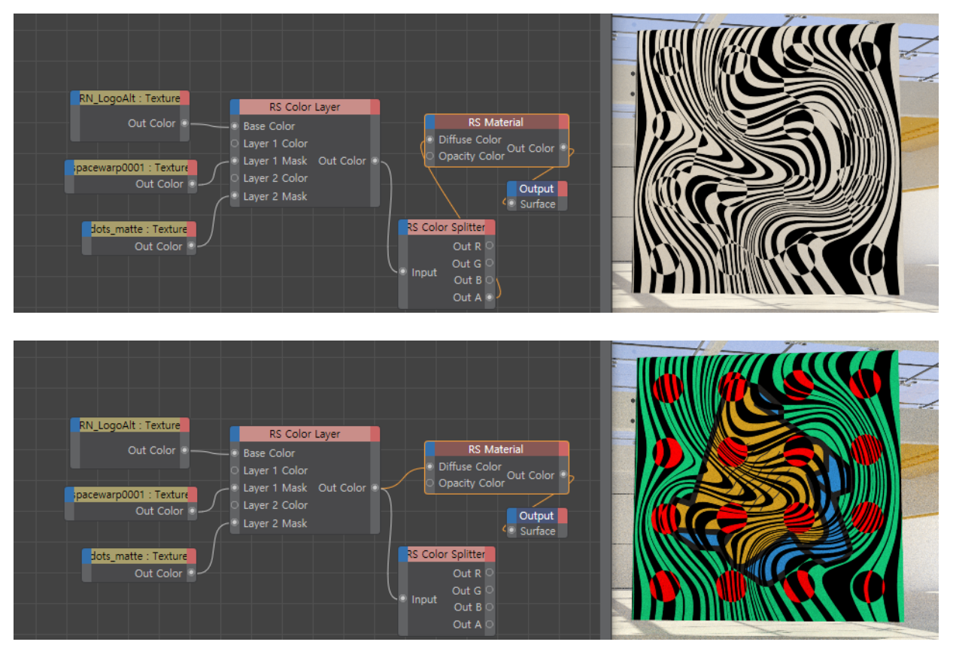Click RN_LogoAlt Texture node title in upper graph
Screen dimensions: 956x651
pyautogui.click(x=129, y=98)
